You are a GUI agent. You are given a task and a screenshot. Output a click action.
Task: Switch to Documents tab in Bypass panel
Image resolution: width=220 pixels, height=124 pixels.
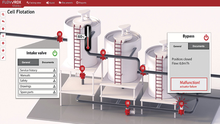[198, 46]
